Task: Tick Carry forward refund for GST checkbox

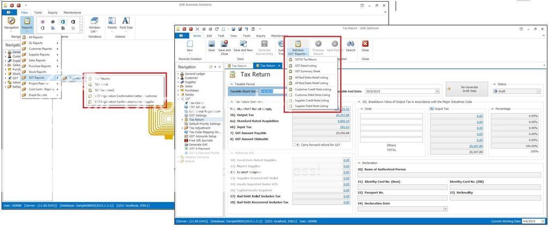Action: click(294, 145)
